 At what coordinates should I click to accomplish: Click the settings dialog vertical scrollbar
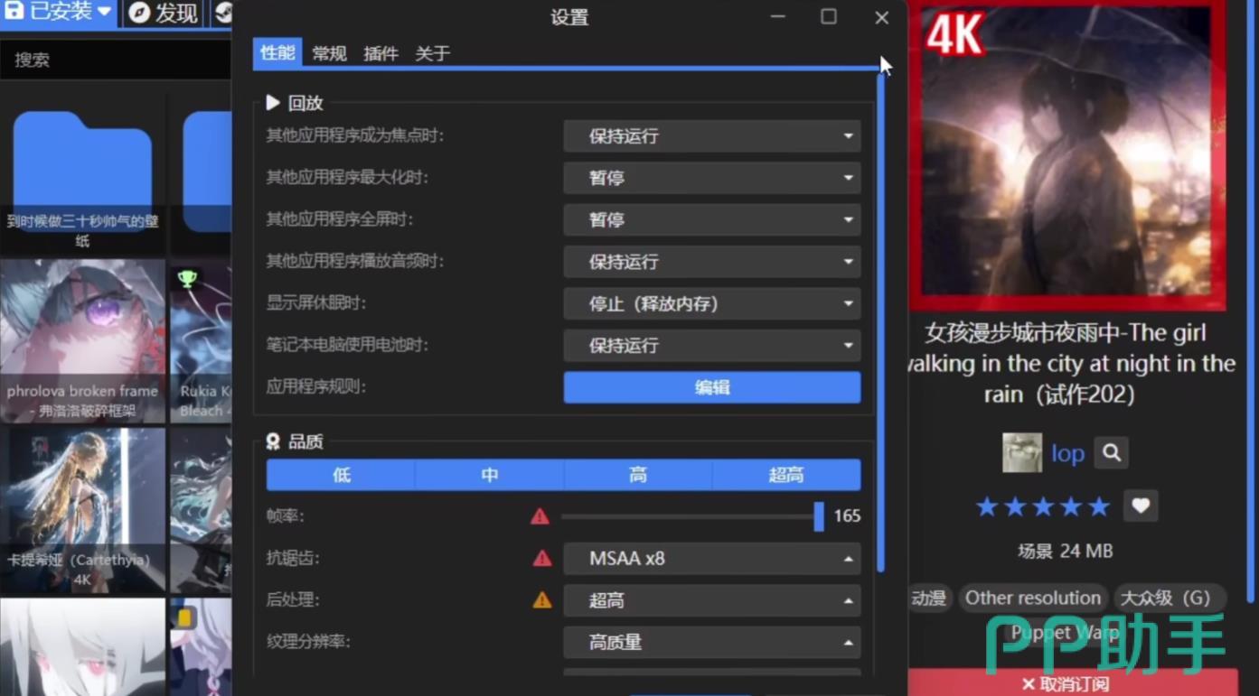[881, 320]
